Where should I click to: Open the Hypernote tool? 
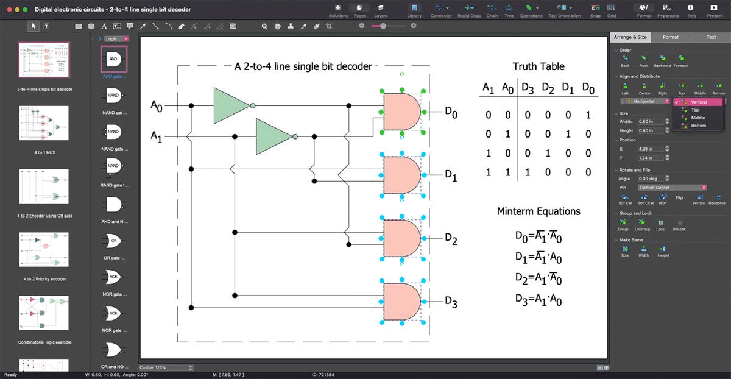coord(668,10)
